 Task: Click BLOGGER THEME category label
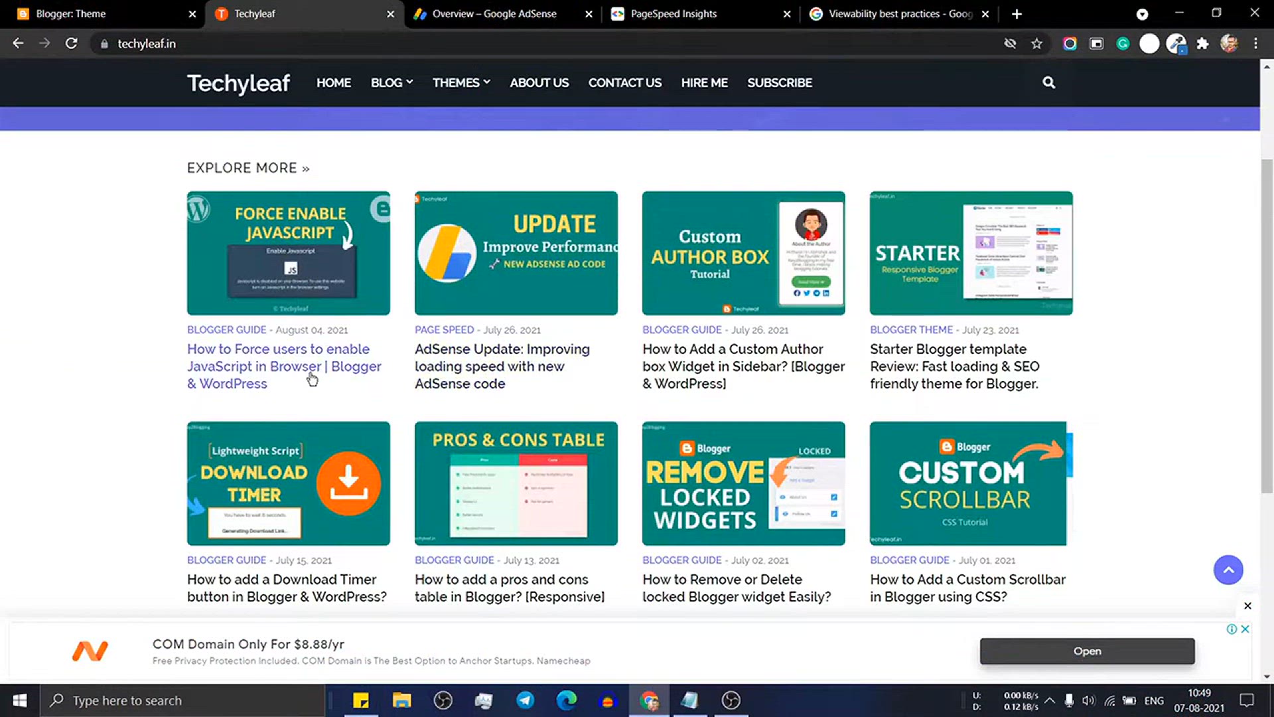pos(911,330)
